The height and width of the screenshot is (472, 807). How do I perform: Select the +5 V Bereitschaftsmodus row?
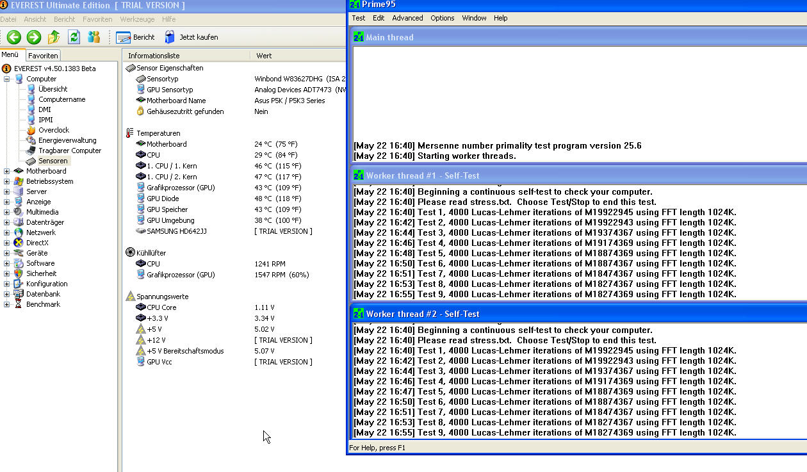(x=234, y=351)
